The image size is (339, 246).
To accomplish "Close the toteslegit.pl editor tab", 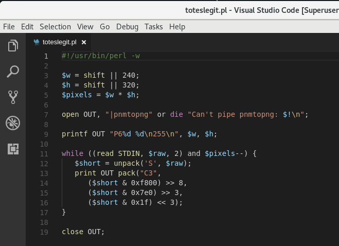I will (84, 42).
